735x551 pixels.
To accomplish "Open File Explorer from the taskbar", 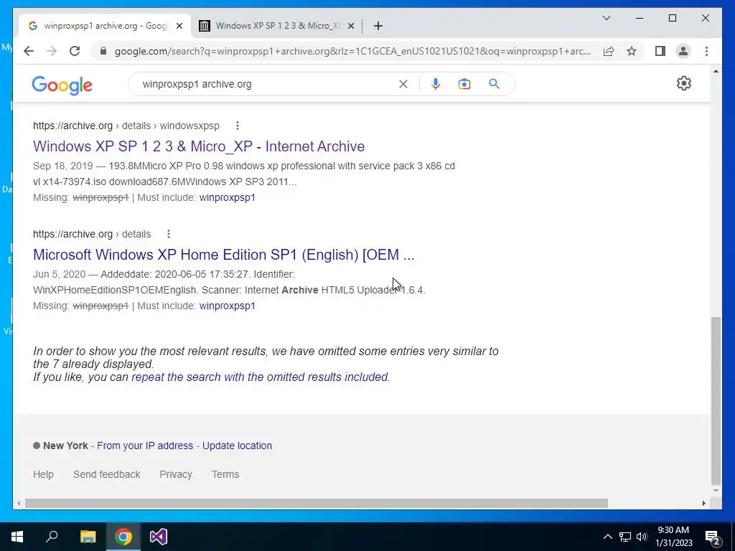I will pos(88,537).
